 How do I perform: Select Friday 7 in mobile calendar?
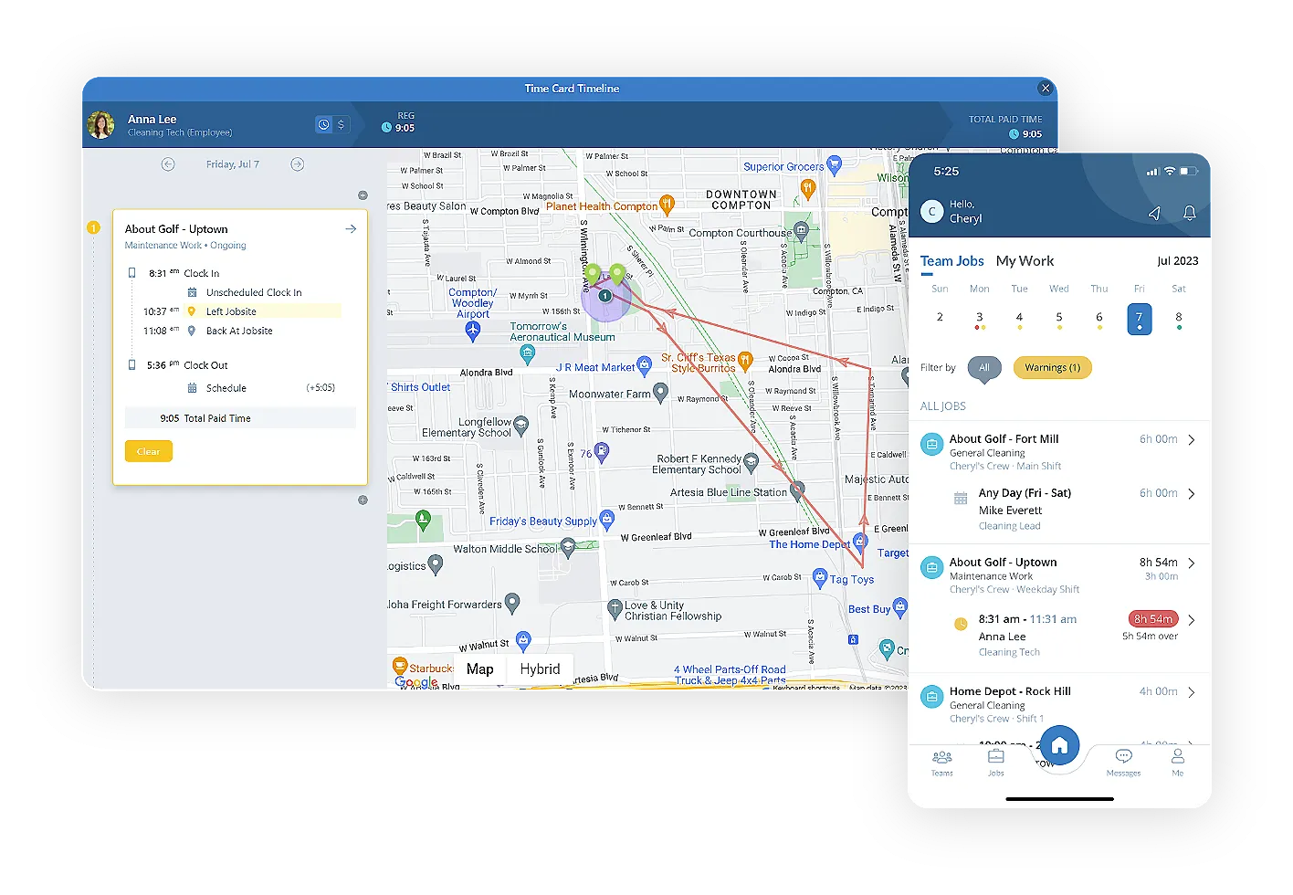pos(1139,319)
